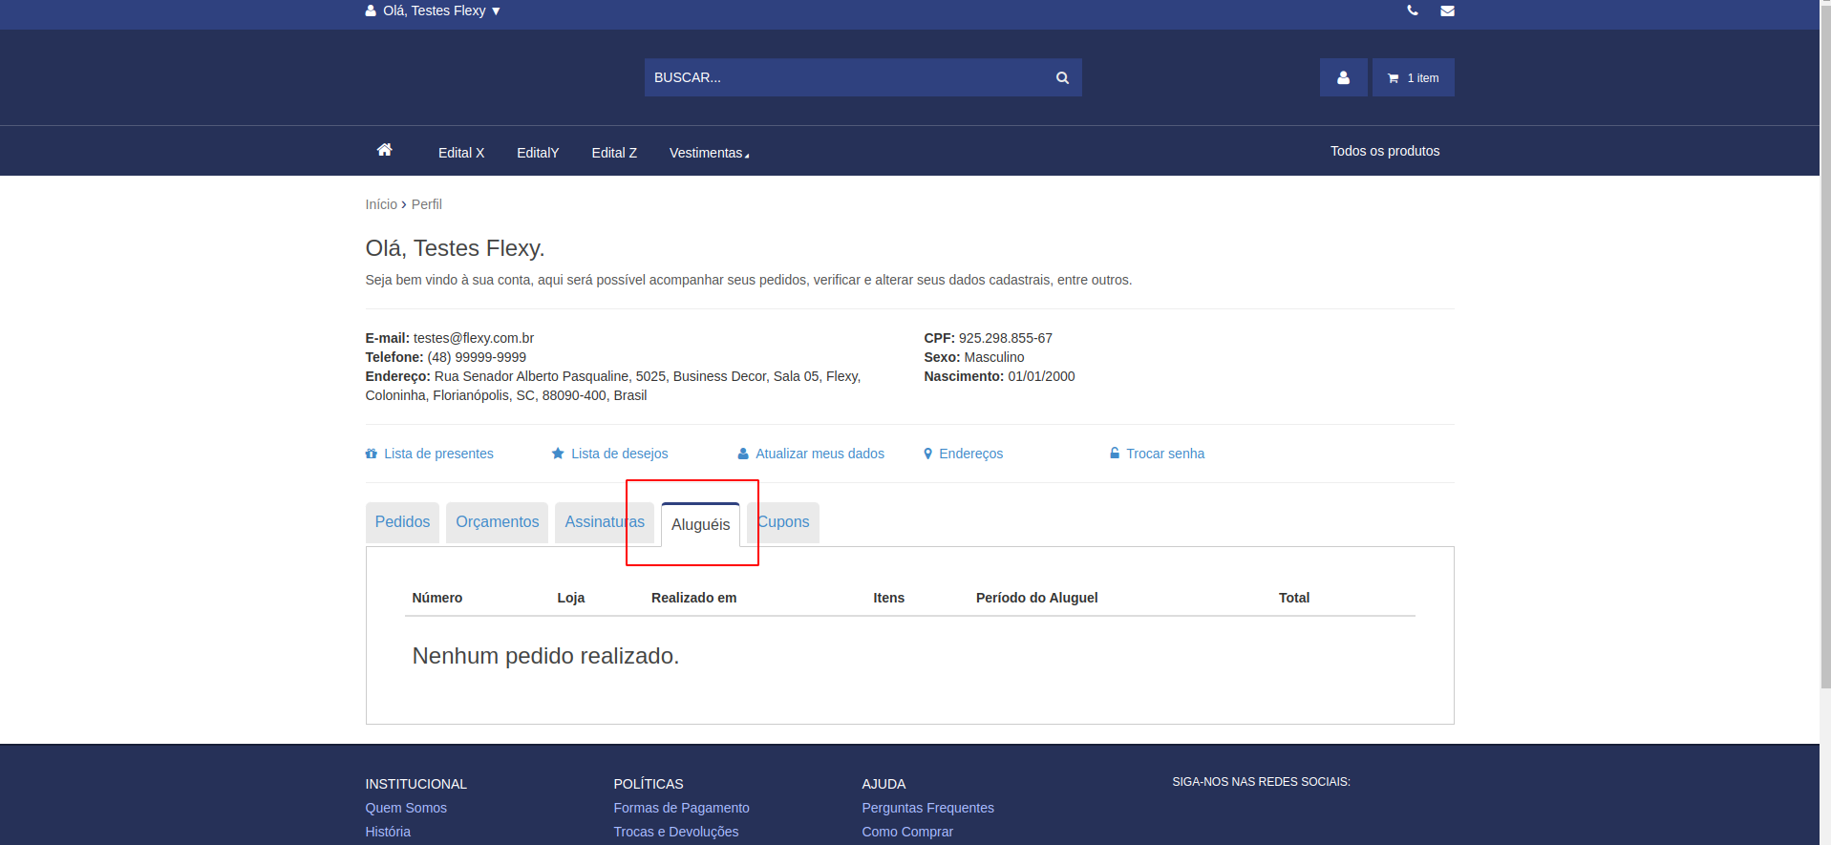
Task: Go to the home icon
Action: tap(385, 150)
